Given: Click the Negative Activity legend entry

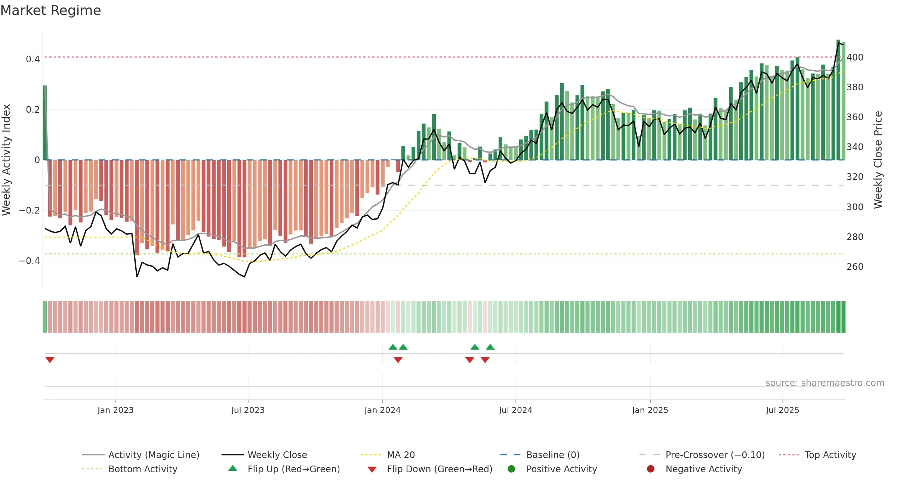Looking at the screenshot, I should pos(694,469).
